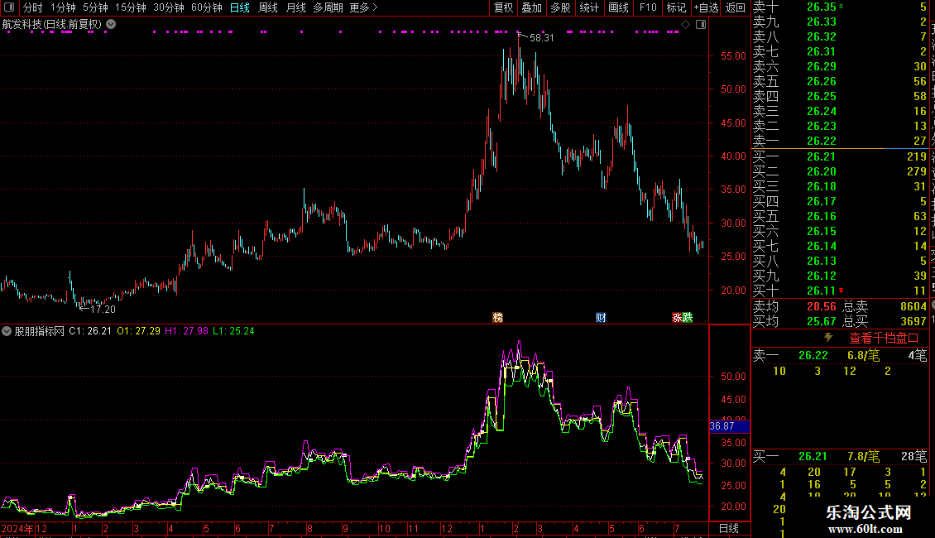Click the 17.20 low price label
935x538 pixels.
[103, 310]
